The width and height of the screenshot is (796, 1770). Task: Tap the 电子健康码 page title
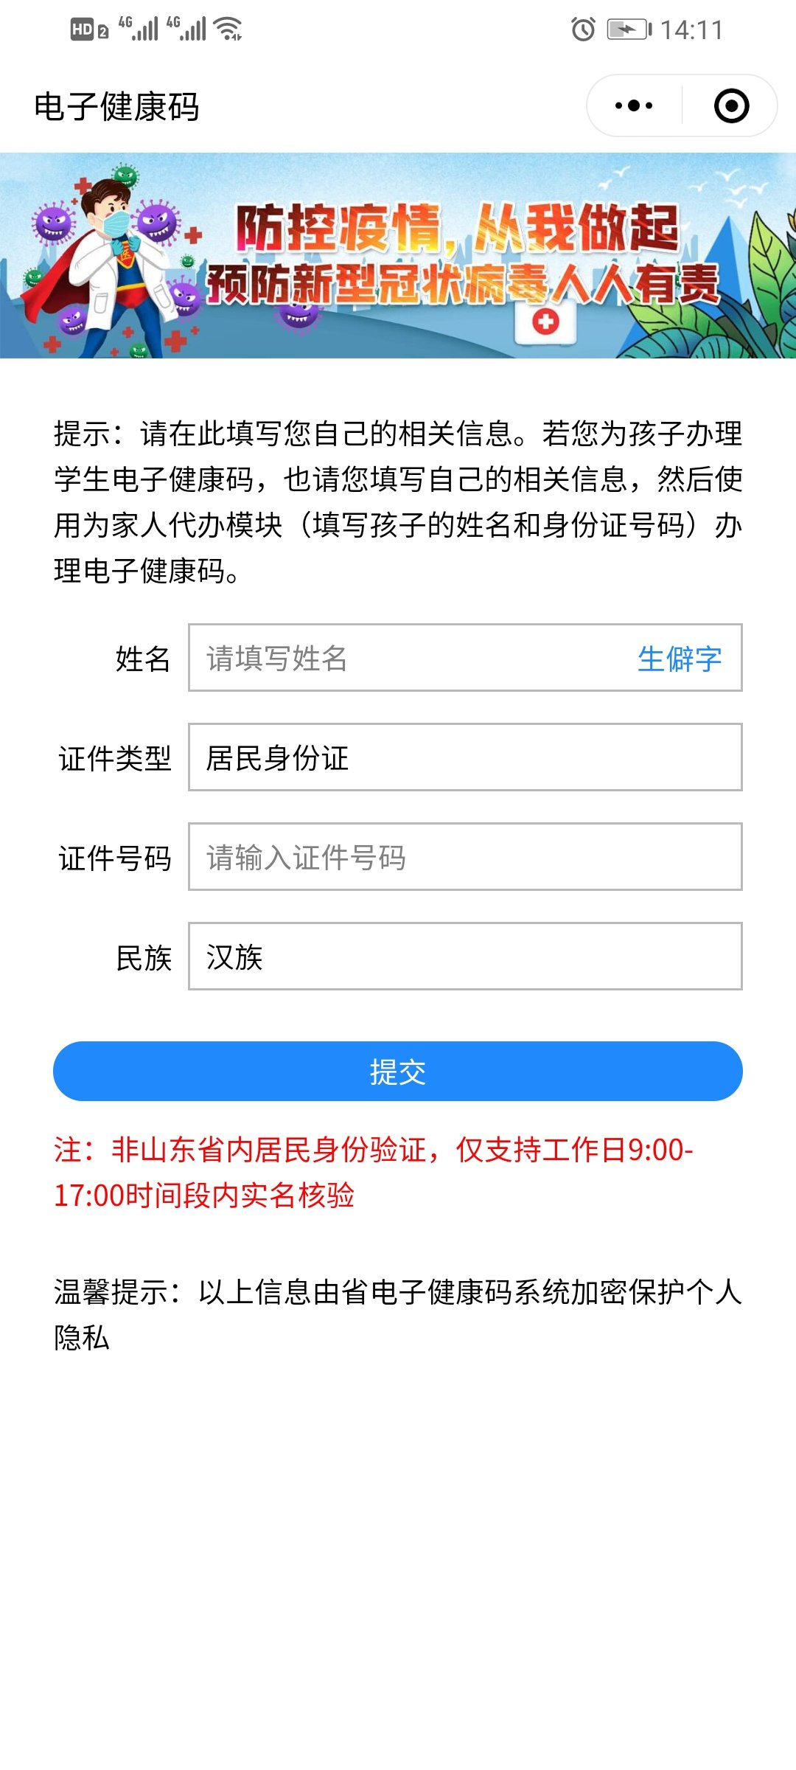(x=116, y=106)
